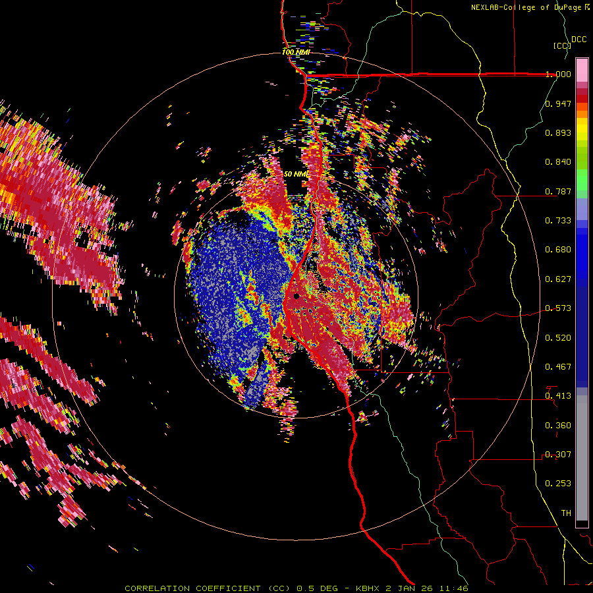
Task: Click the 0.733 color scale label
Action: (x=558, y=221)
